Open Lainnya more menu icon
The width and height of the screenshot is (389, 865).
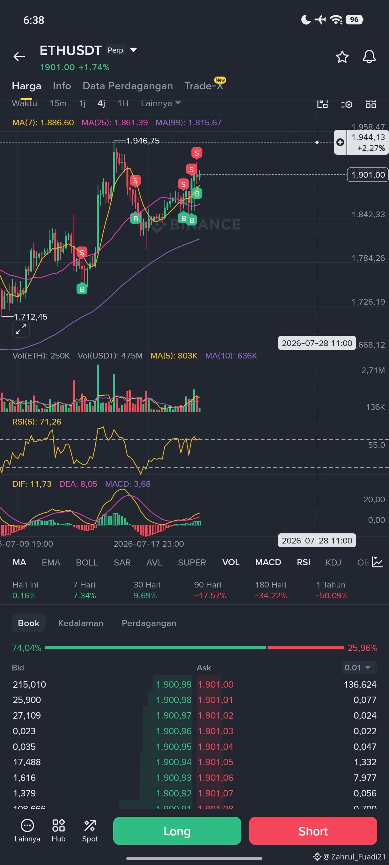[x=27, y=831]
